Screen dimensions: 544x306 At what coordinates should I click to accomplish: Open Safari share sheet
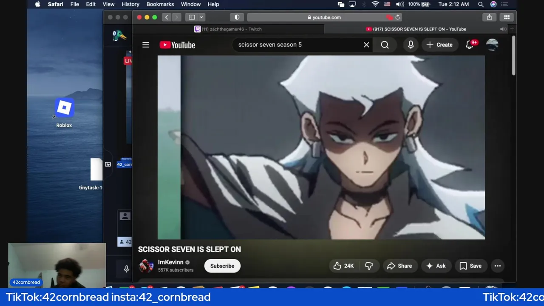490,17
